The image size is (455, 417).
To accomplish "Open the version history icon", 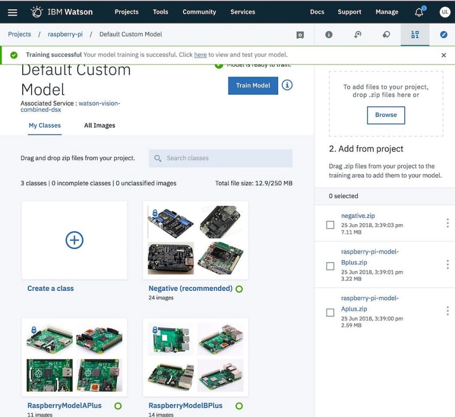I will tap(357, 35).
